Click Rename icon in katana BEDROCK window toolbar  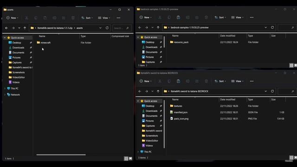click(187, 81)
